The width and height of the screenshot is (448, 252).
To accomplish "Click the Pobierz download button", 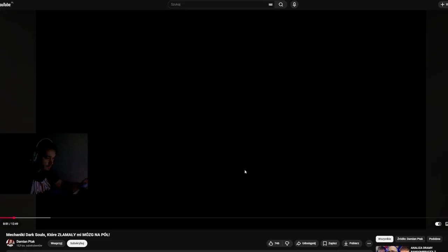I will coord(351,243).
